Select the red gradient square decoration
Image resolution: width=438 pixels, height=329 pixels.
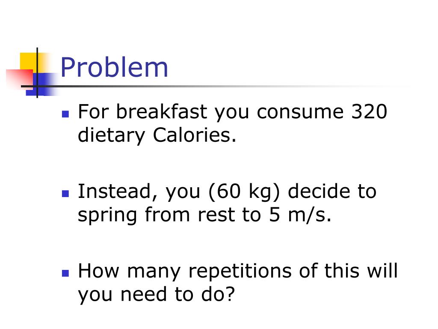[x=20, y=78]
